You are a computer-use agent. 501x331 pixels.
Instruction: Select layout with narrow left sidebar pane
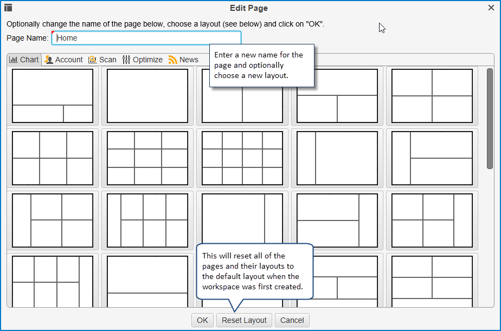[x=337, y=158]
